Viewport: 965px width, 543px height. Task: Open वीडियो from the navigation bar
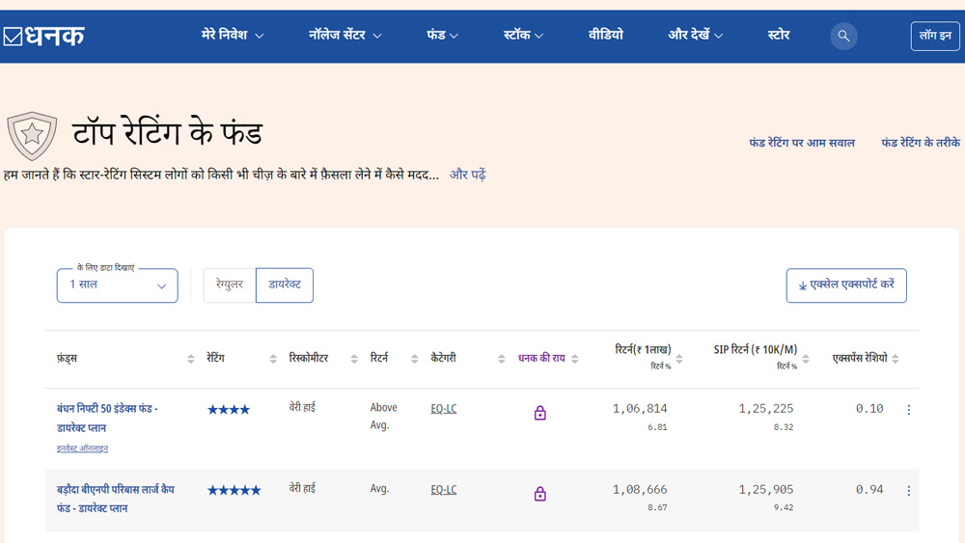click(606, 36)
